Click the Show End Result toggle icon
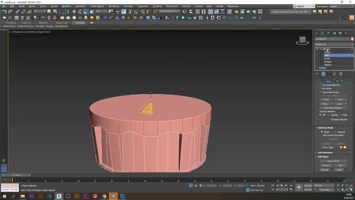Screen dimensions: 355x200 [x=323, y=74]
